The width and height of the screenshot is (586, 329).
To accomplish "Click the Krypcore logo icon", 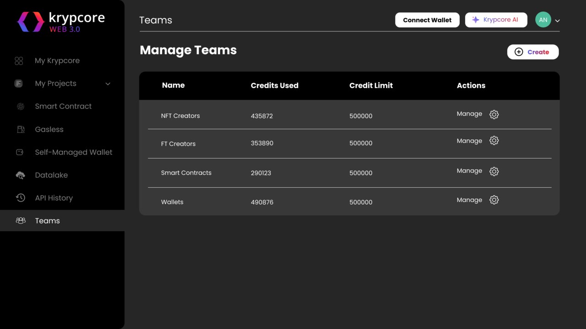I will pyautogui.click(x=31, y=21).
